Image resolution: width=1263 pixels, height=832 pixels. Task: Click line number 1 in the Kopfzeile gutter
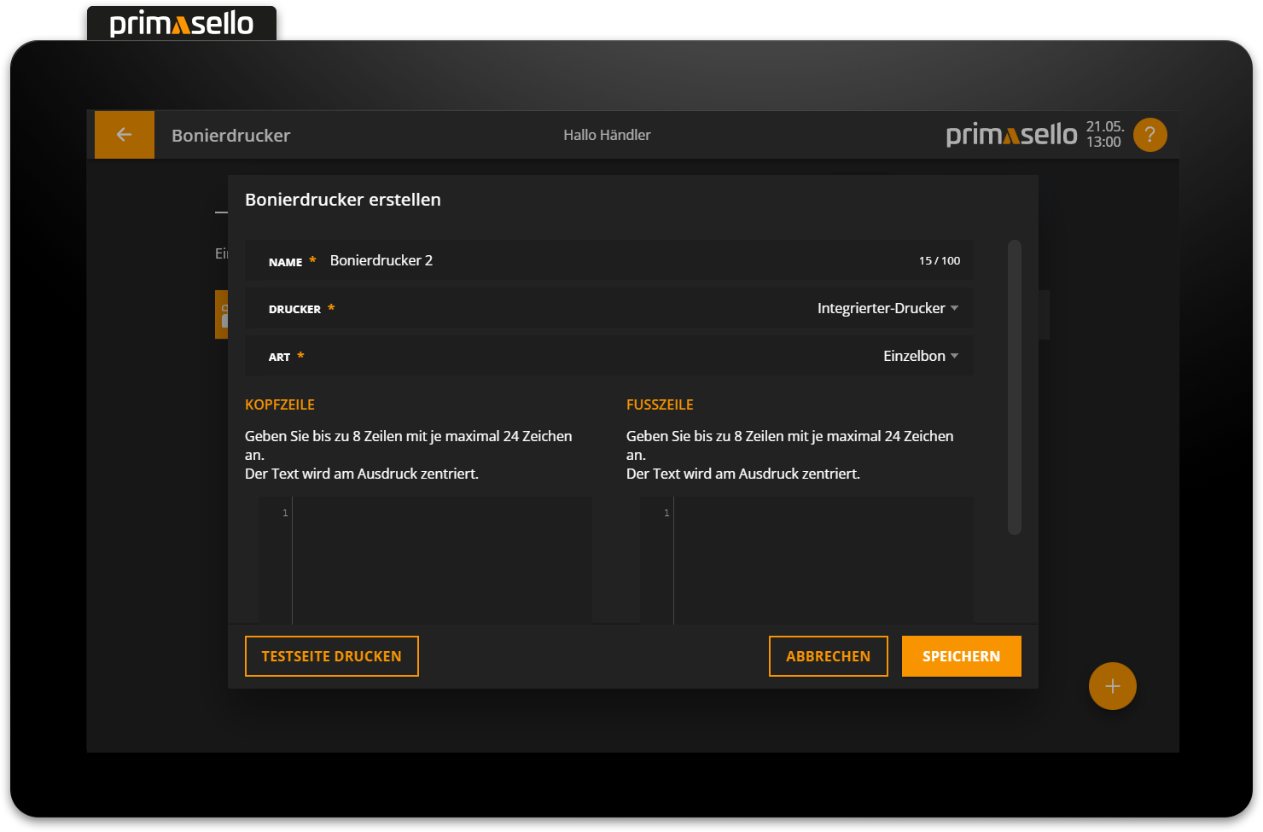285,513
